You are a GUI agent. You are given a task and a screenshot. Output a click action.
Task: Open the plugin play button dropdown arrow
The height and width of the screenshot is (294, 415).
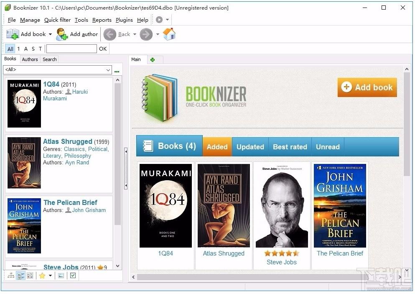[x=167, y=20]
